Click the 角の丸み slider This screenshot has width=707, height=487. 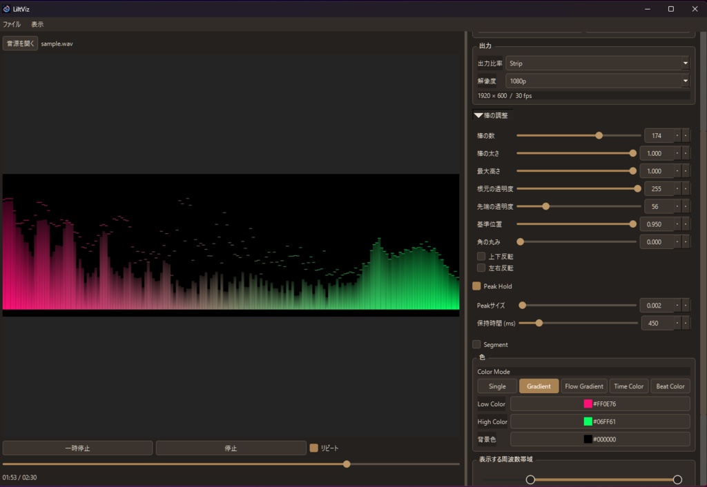(x=577, y=241)
